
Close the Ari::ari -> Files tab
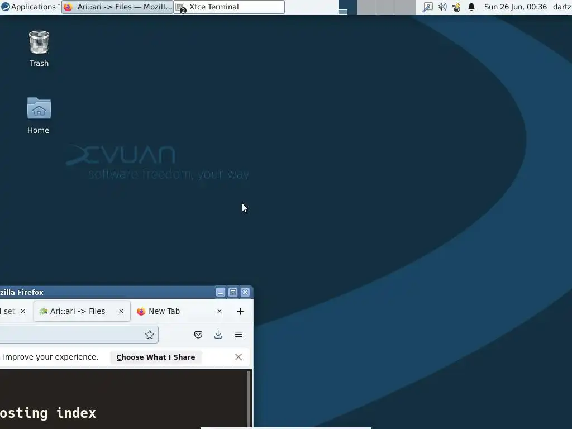click(x=121, y=311)
